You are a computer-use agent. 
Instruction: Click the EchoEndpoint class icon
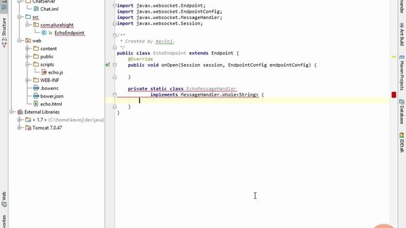[x=44, y=33]
